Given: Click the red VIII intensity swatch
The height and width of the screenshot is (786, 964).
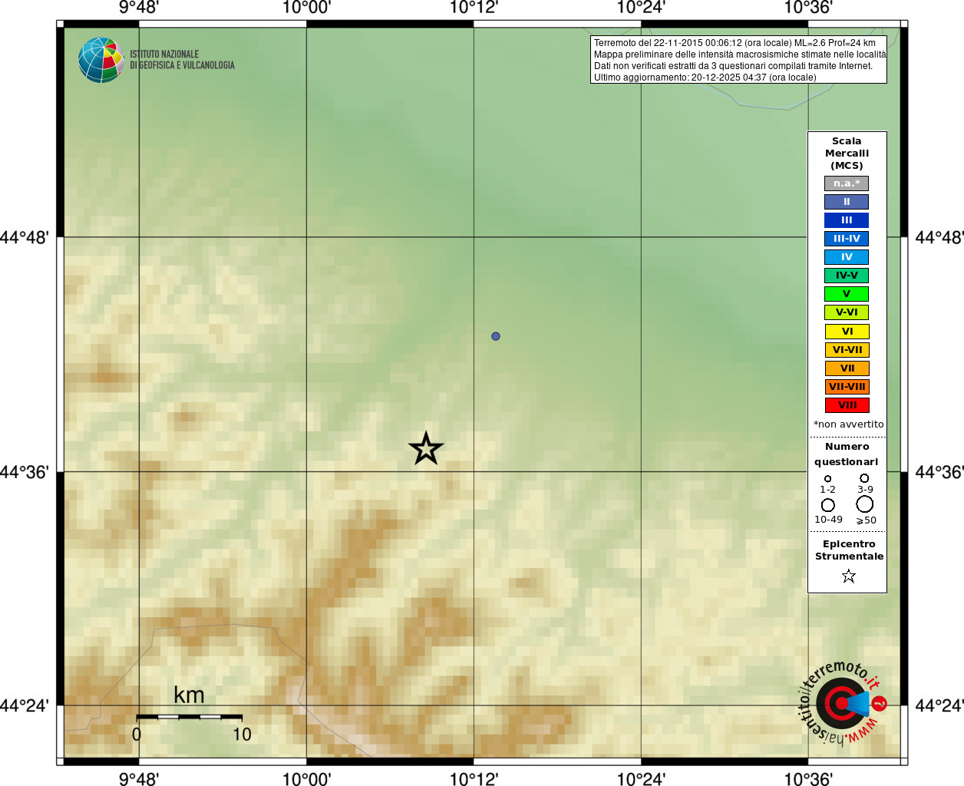Looking at the screenshot, I should [x=847, y=405].
